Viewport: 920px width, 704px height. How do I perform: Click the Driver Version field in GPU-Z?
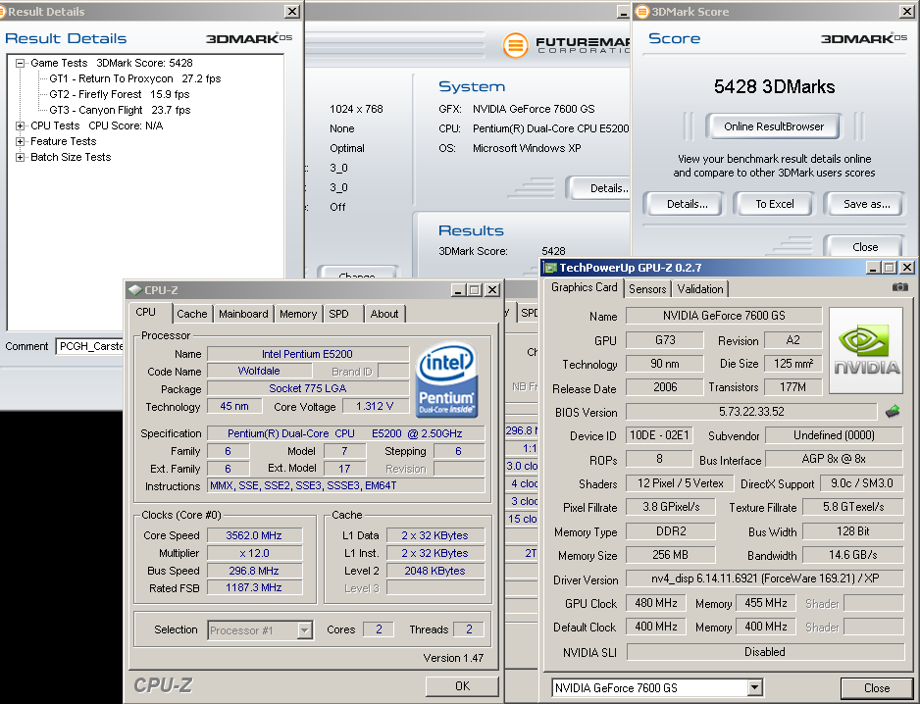click(764, 578)
